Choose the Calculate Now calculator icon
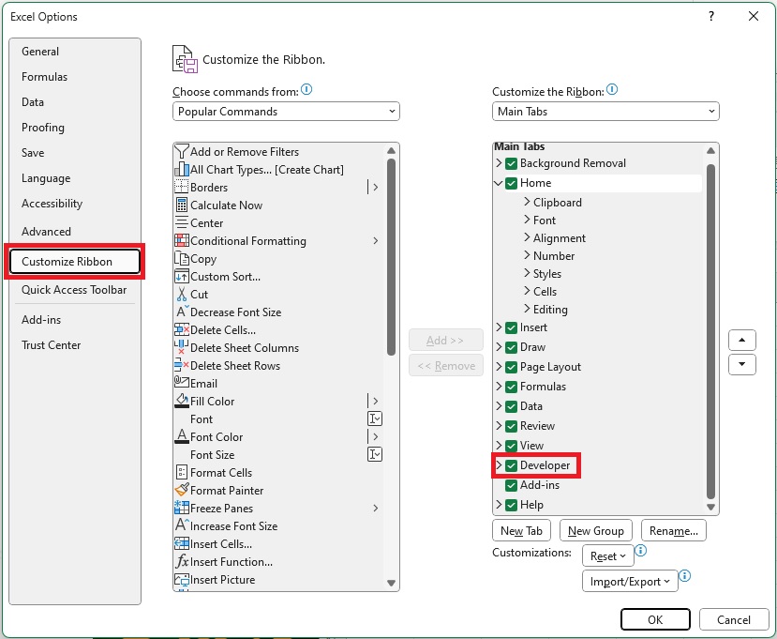The image size is (777, 639). (x=182, y=205)
